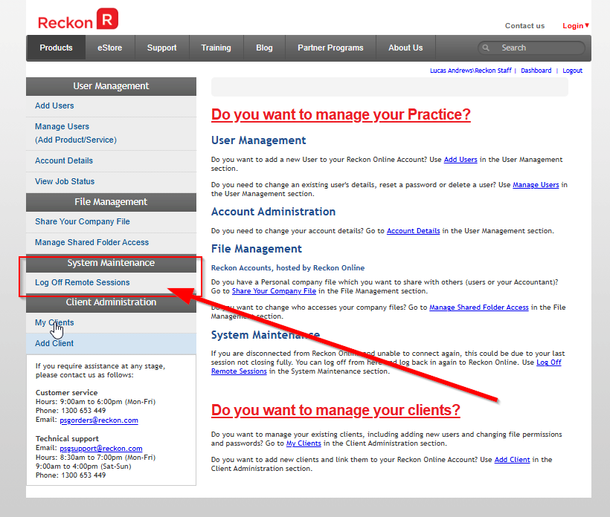Click the Manage Shared Folder Access link in body text
The height and width of the screenshot is (517, 610).
click(479, 308)
